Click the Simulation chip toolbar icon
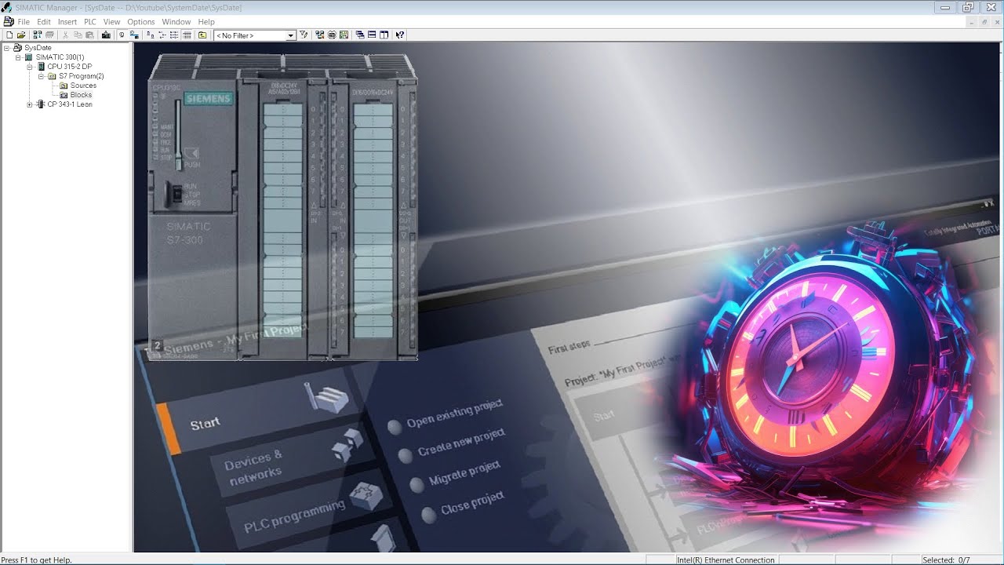The width and height of the screenshot is (1004, 565). tap(332, 35)
